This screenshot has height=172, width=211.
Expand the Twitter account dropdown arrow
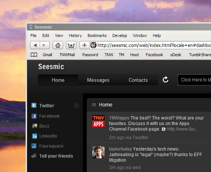tap(76, 105)
